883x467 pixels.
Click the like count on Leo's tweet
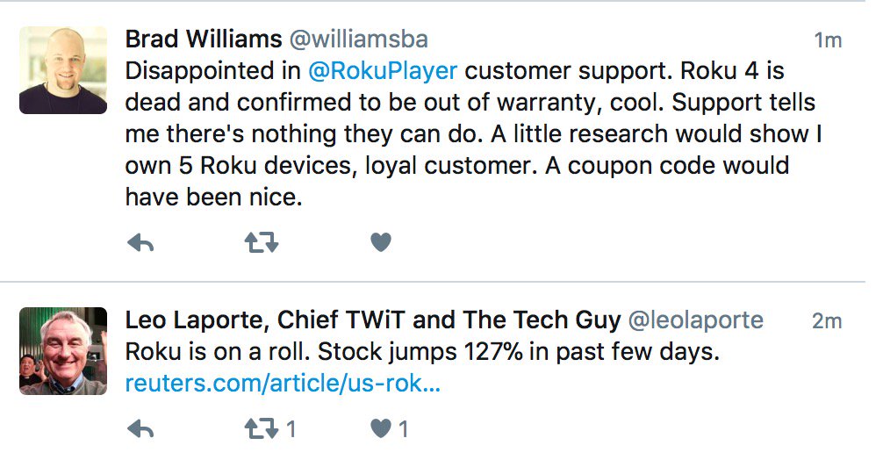[403, 429]
